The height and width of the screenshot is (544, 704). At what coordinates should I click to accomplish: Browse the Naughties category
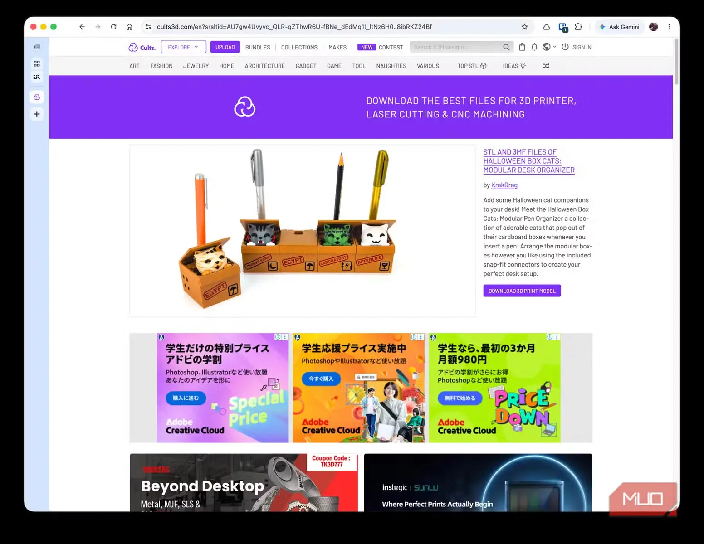391,66
